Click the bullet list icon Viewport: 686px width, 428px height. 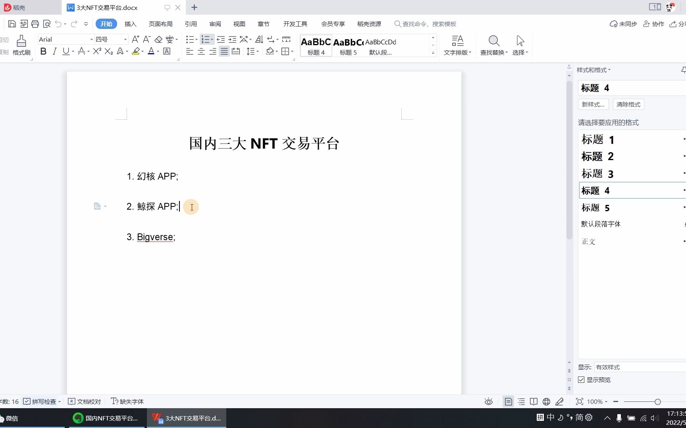[190, 39]
